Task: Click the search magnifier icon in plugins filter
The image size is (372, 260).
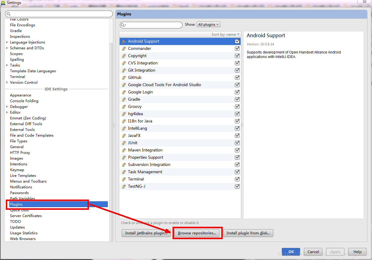Action: click(123, 25)
